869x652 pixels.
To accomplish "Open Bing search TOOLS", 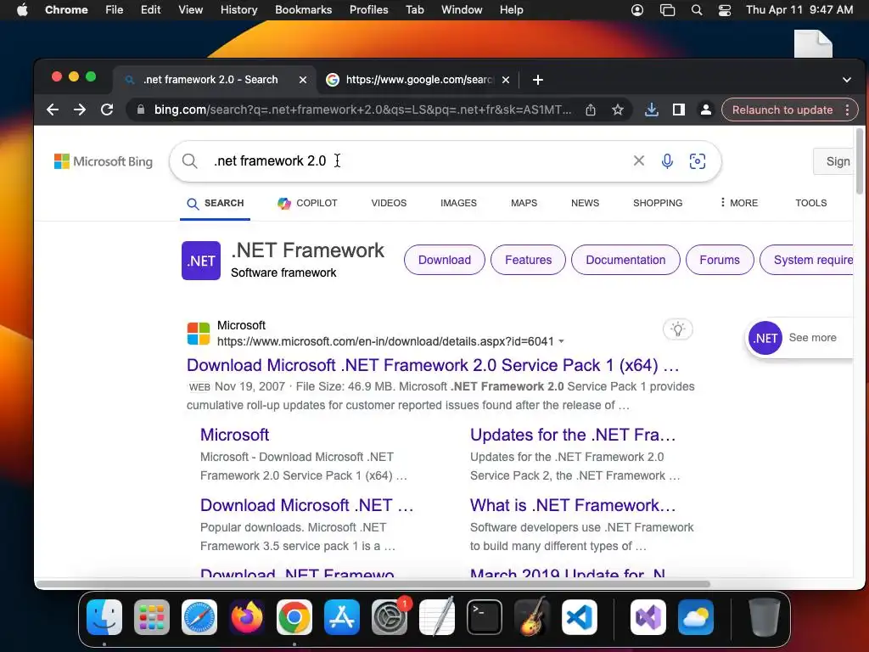I will 810,203.
